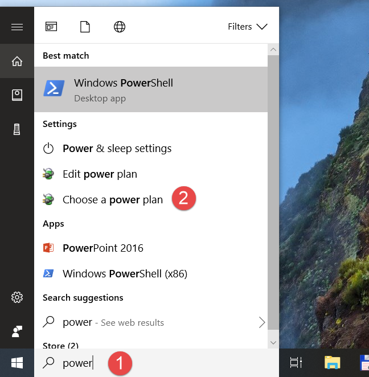Click the scrollbar down arrow
The height and width of the screenshot is (377, 369).
click(273, 342)
